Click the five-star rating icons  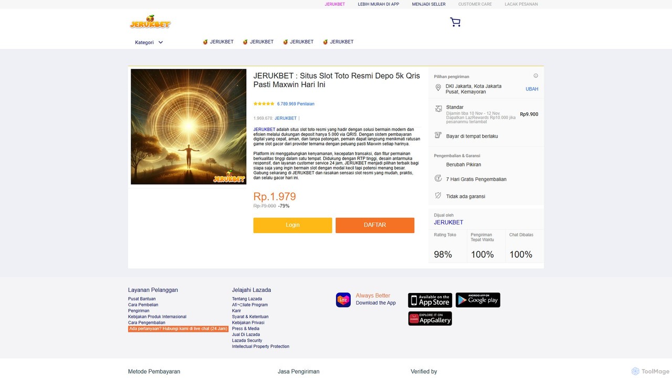tap(264, 104)
